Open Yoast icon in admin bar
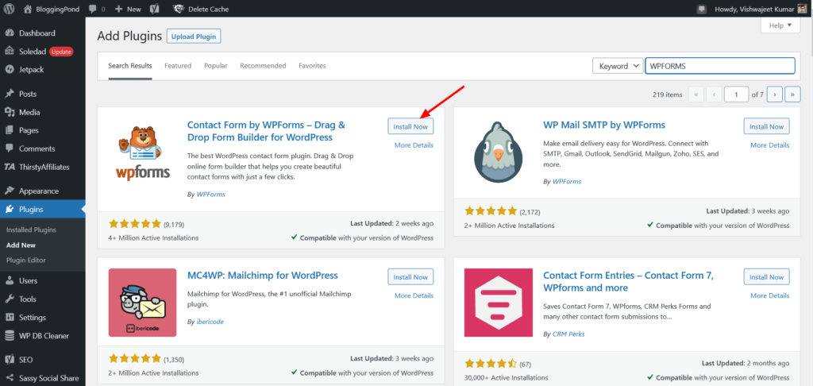Image resolution: width=813 pixels, height=386 pixels. (154, 9)
